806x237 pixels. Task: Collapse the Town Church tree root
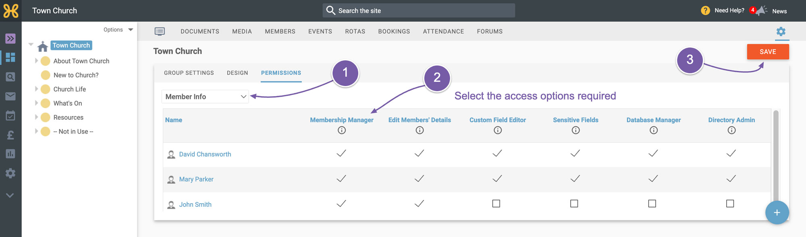pos(31,44)
